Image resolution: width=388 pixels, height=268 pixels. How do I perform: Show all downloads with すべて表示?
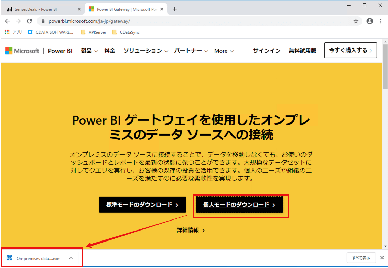pos(361,258)
